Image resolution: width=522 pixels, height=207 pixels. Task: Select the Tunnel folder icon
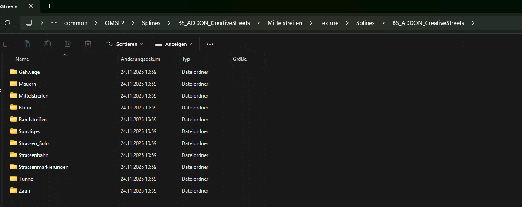[13, 179]
